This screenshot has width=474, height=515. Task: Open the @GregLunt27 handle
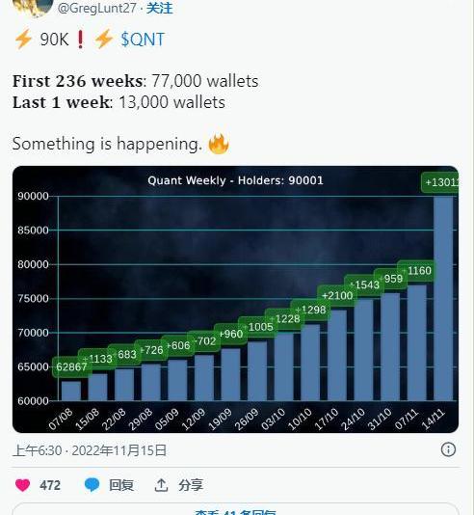pyautogui.click(x=96, y=9)
